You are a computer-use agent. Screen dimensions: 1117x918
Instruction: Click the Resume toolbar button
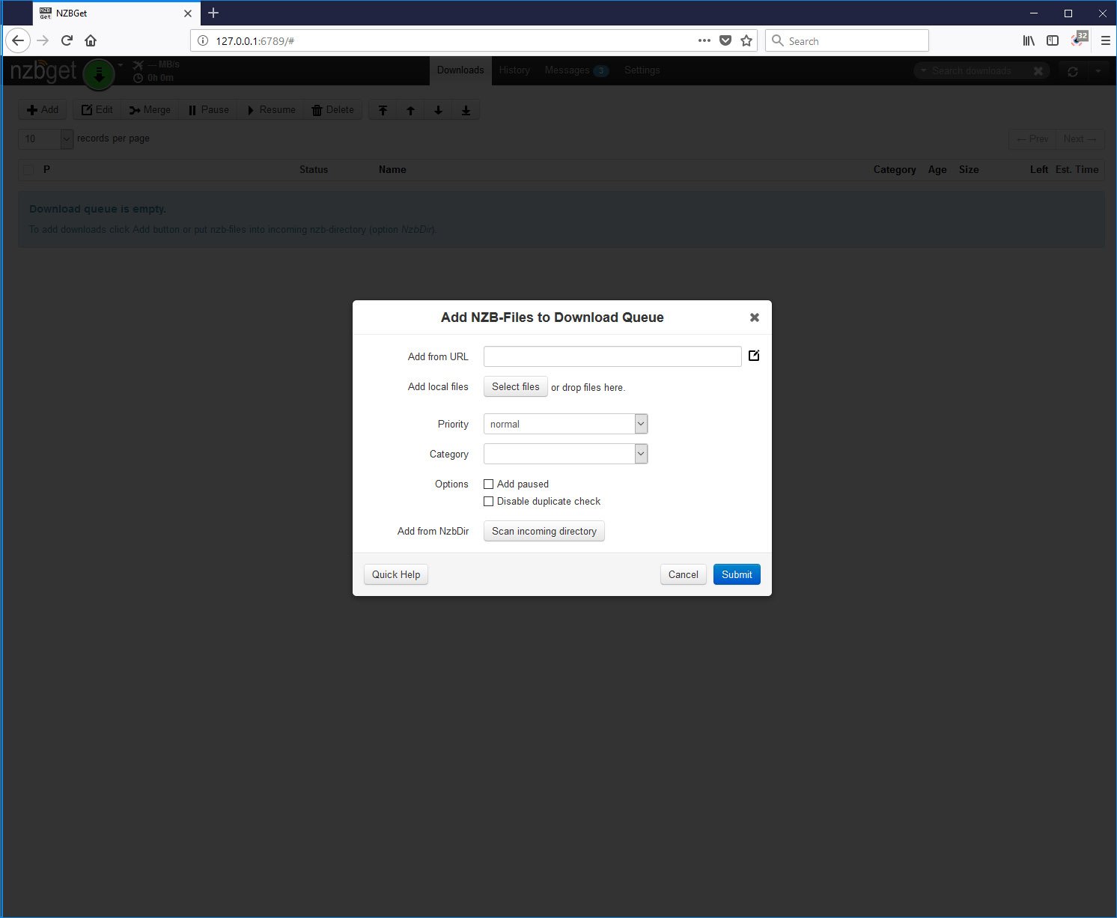pyautogui.click(x=271, y=110)
